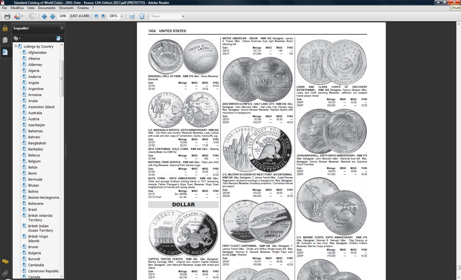This screenshot has width=461, height=280.
Task: Click the new bookmark icon in Segnalibri
Action: coord(59,38)
